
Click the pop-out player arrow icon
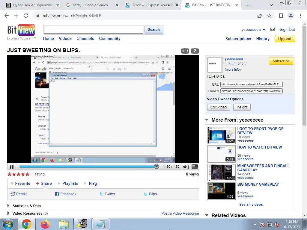click(195, 51)
